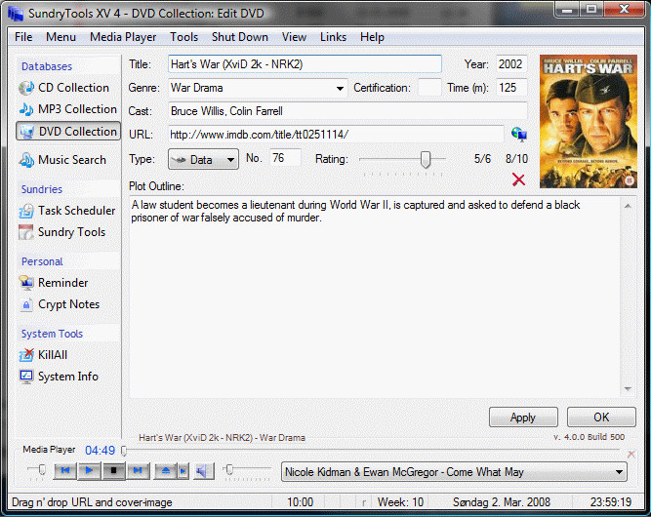This screenshot has height=517, width=651.
Task: Click the empty Certification field
Action: click(x=429, y=88)
